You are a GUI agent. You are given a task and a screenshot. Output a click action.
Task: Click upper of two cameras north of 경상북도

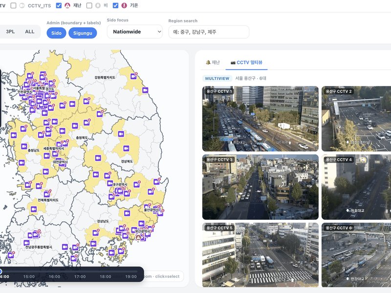(x=121, y=134)
